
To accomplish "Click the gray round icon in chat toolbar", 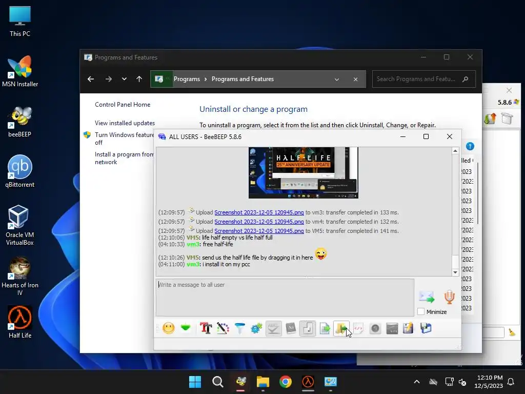I will pos(375,328).
